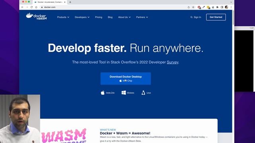
Task: Activate the eyedropper extension icon
Action: tap(204, 7)
